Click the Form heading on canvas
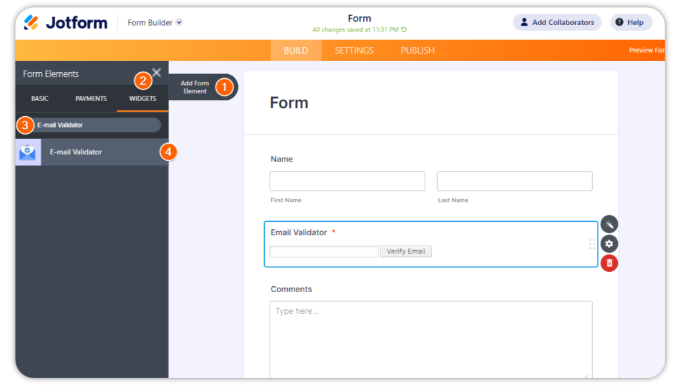Screen dimensions: 673x386 [289, 103]
